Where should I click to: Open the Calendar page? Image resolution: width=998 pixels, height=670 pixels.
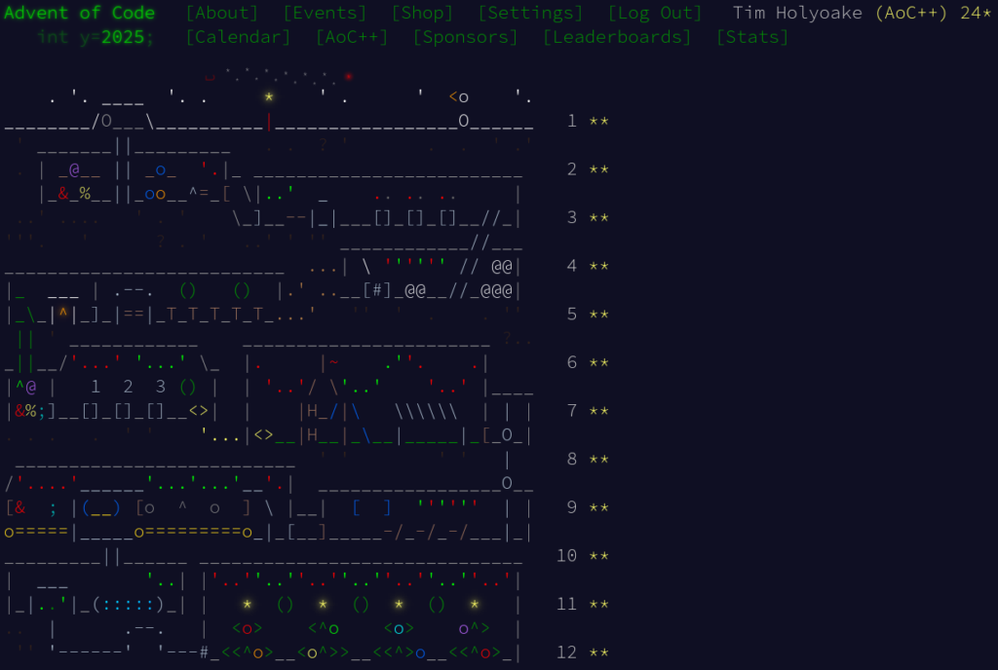tap(239, 37)
